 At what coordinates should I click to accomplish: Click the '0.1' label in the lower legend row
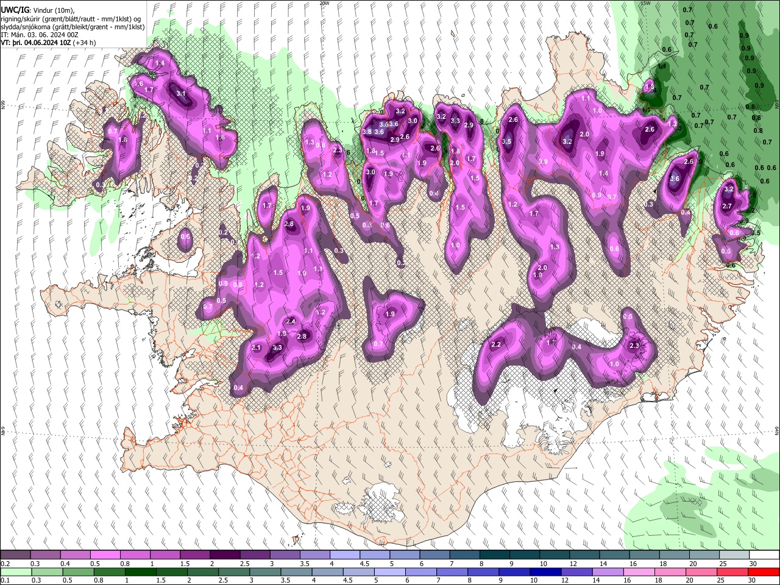click(x=5, y=580)
